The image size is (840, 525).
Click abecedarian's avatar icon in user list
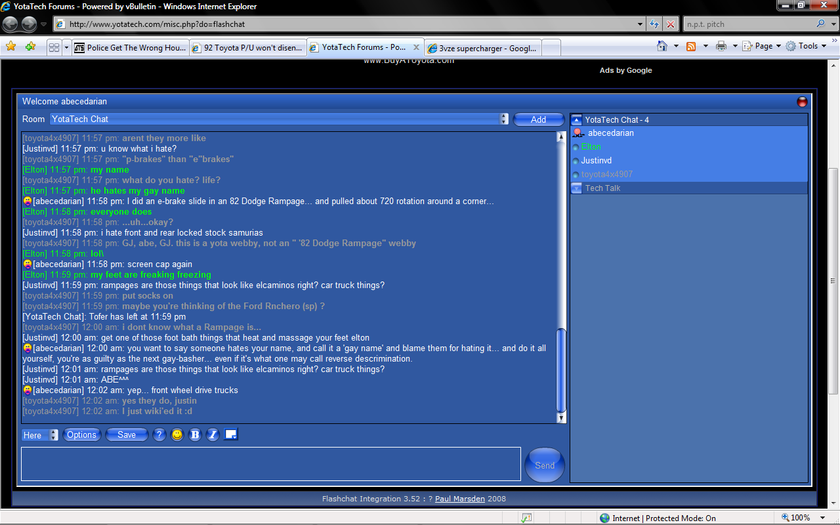578,133
